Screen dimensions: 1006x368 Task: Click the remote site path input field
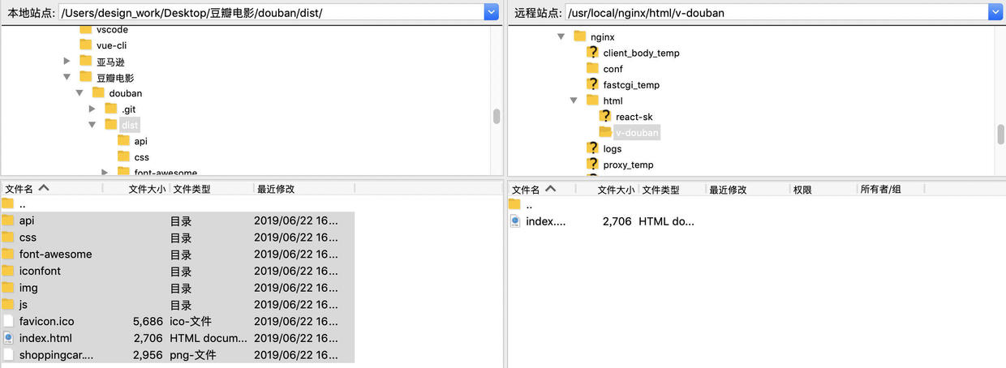click(776, 12)
